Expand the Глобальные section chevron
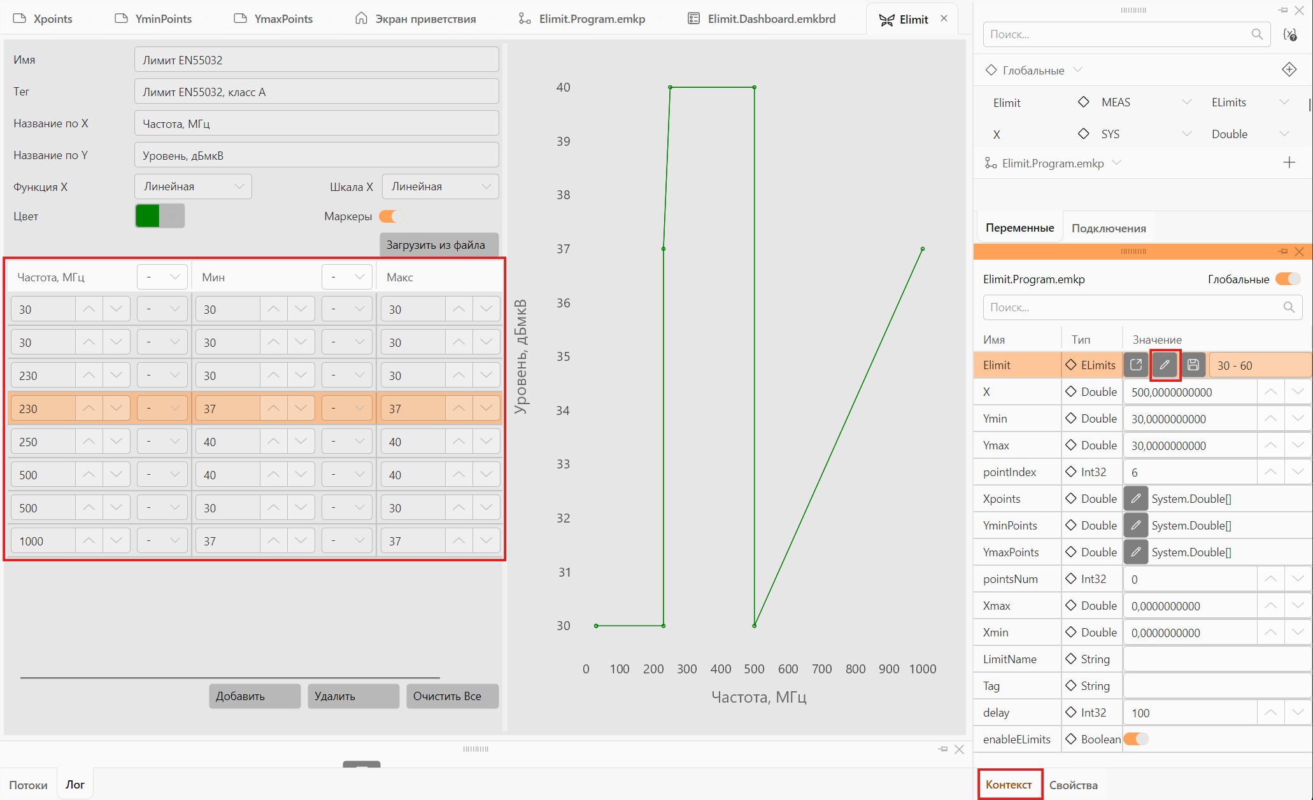The height and width of the screenshot is (800, 1313). (x=1077, y=69)
